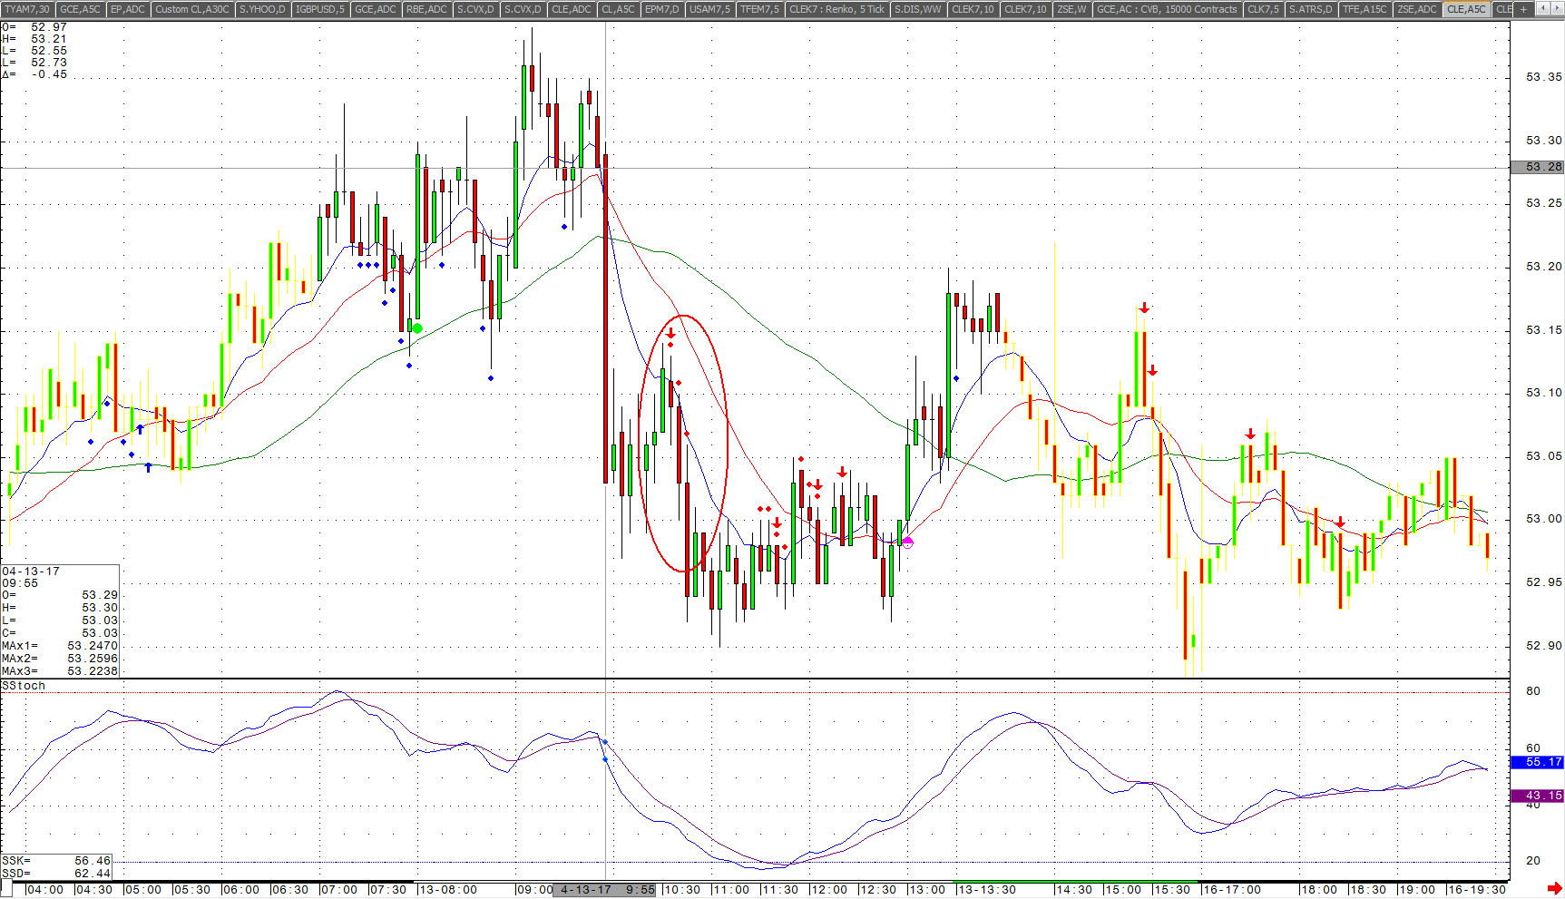
Task: Click the 53.35 price scale label
Action: coord(1543,77)
